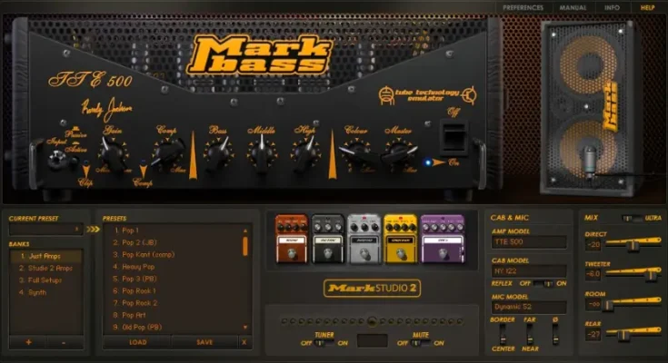
Task: Open the Amp Model selector
Action: 528,242
